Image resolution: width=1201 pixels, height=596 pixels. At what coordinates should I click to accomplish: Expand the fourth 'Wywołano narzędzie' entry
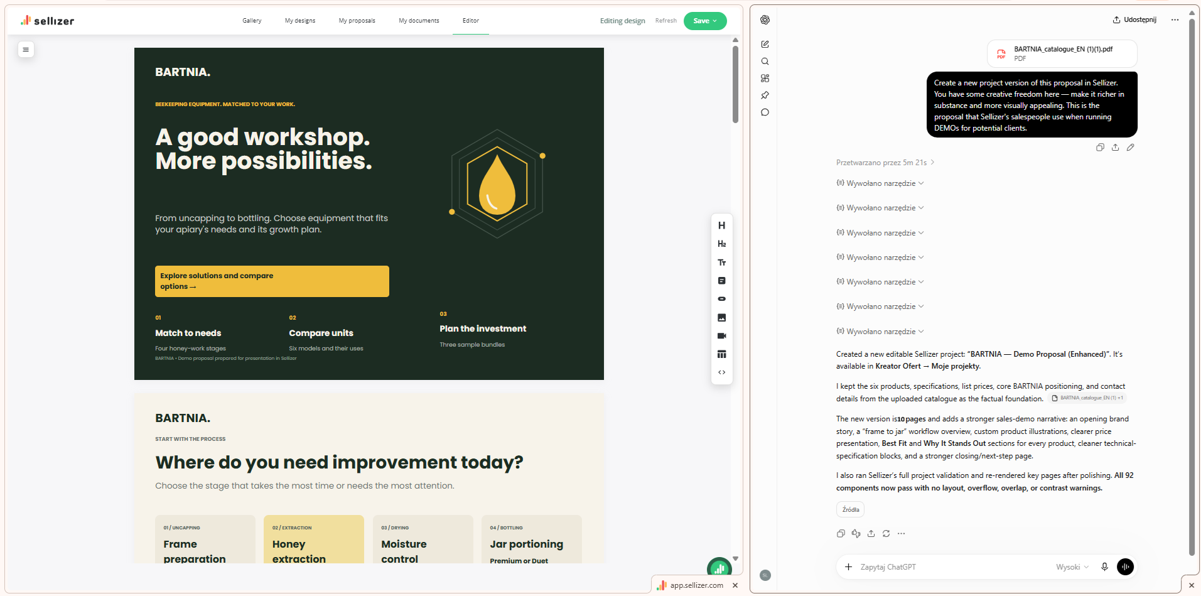(x=880, y=257)
